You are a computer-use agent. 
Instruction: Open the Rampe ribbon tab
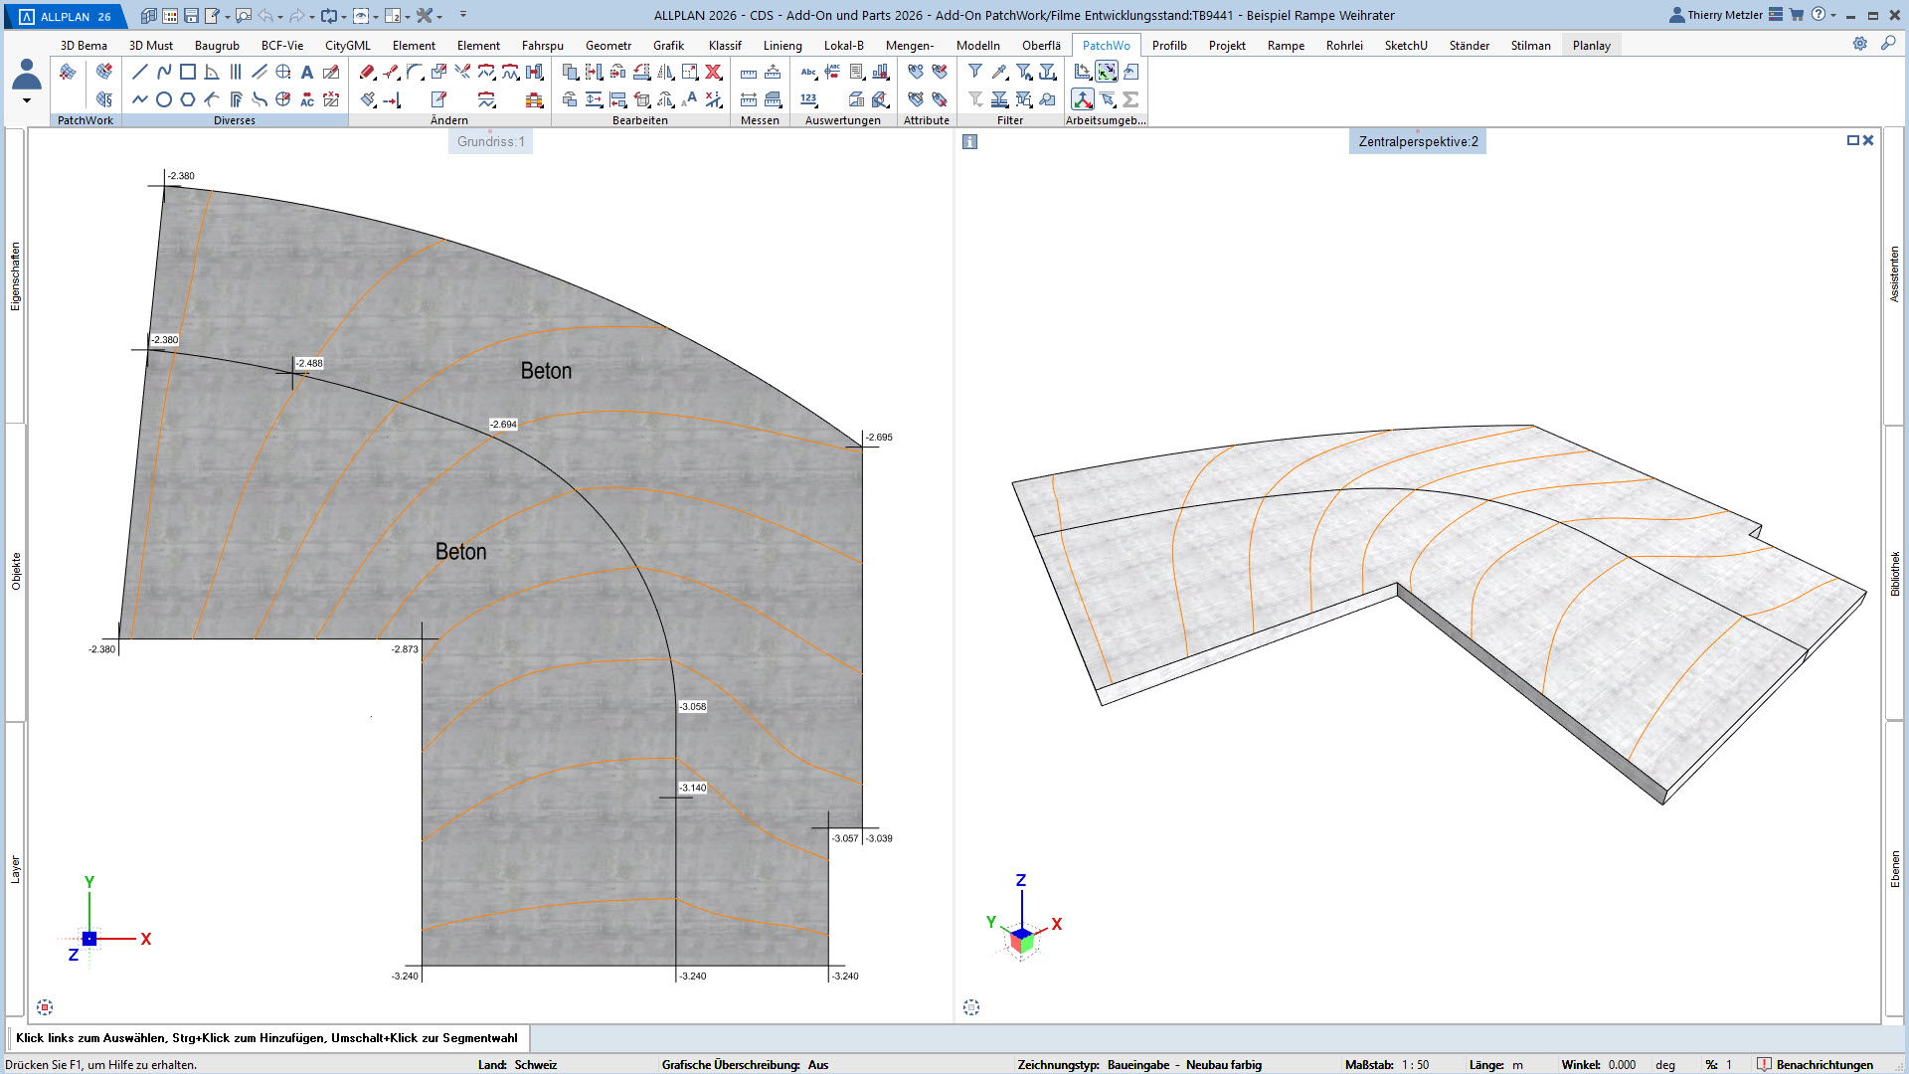tap(1286, 45)
